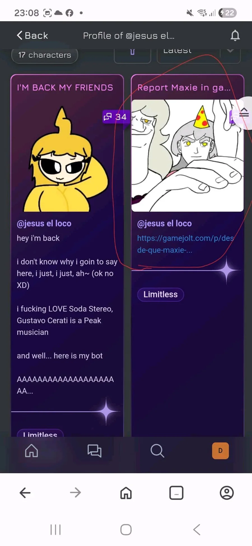252x546 pixels.
Task: Open the 17 characters filter chip
Action: (45, 55)
